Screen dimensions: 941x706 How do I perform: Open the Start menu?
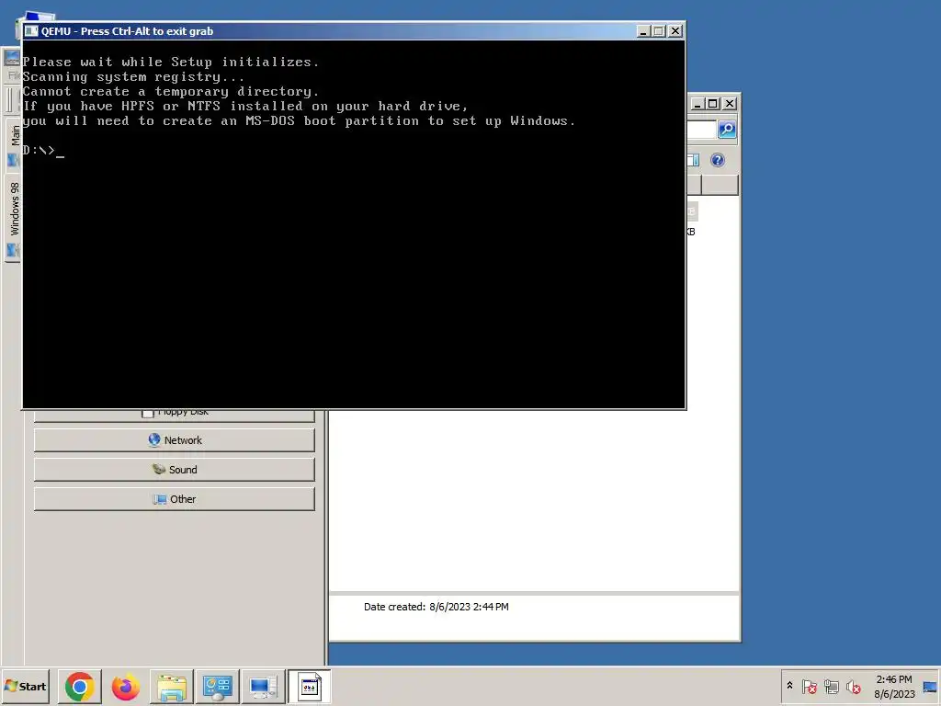click(x=25, y=686)
